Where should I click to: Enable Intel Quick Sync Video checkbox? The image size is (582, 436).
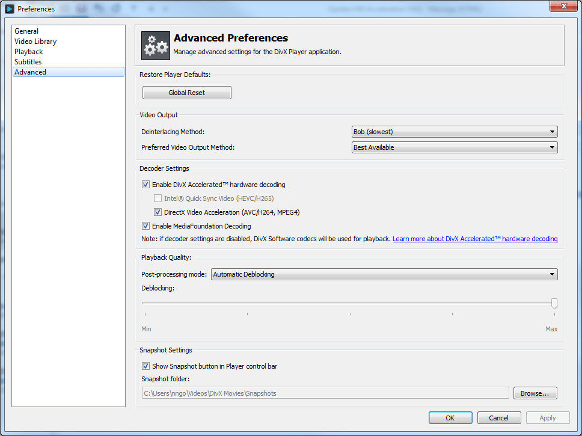pyautogui.click(x=158, y=198)
